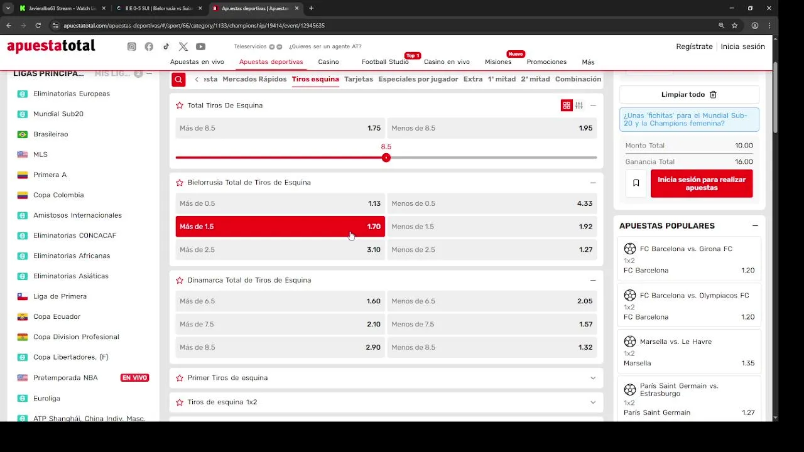Open the 1° mitad market tab
This screenshot has width=804, height=452.
pos(502,79)
